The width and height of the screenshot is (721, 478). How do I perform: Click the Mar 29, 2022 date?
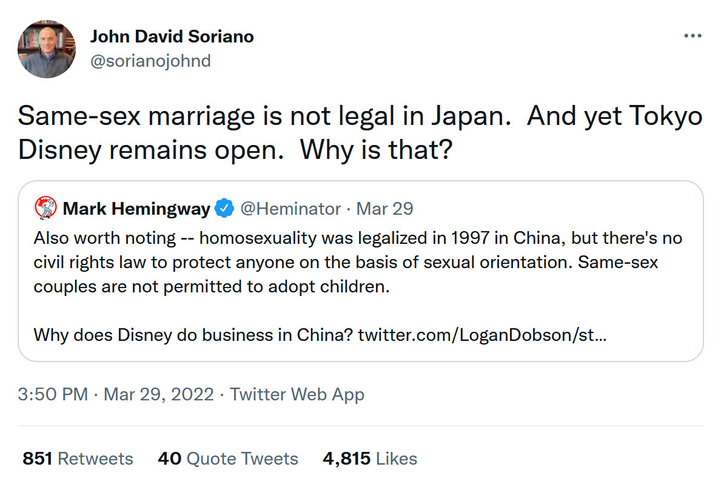tap(159, 395)
